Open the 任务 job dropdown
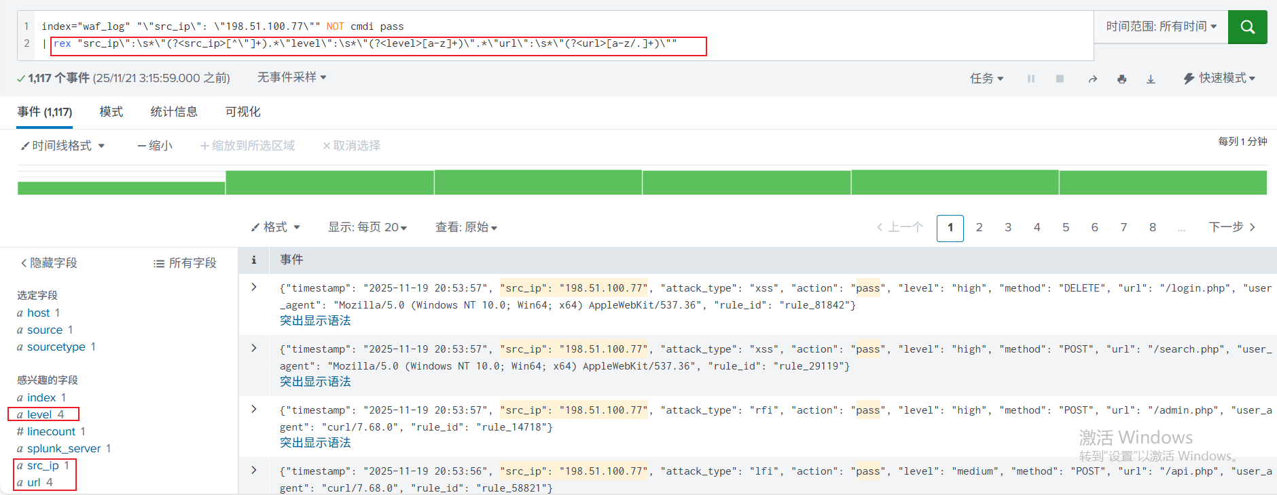The width and height of the screenshot is (1277, 495). pos(986,79)
